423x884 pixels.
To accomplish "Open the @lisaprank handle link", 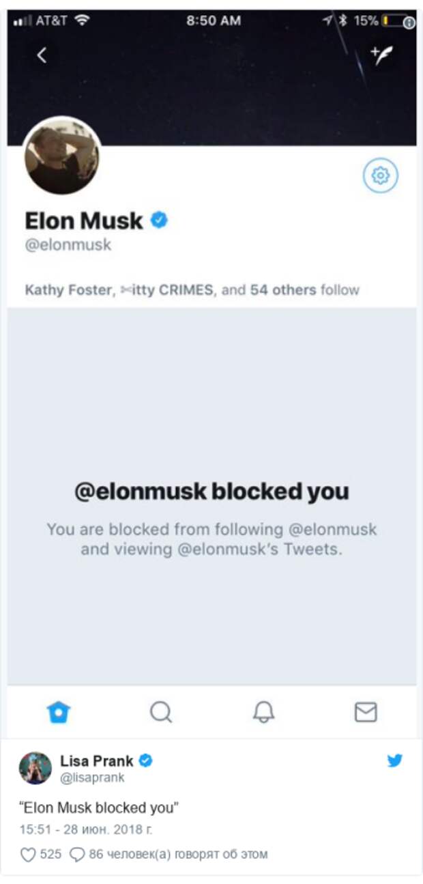I will 92,778.
